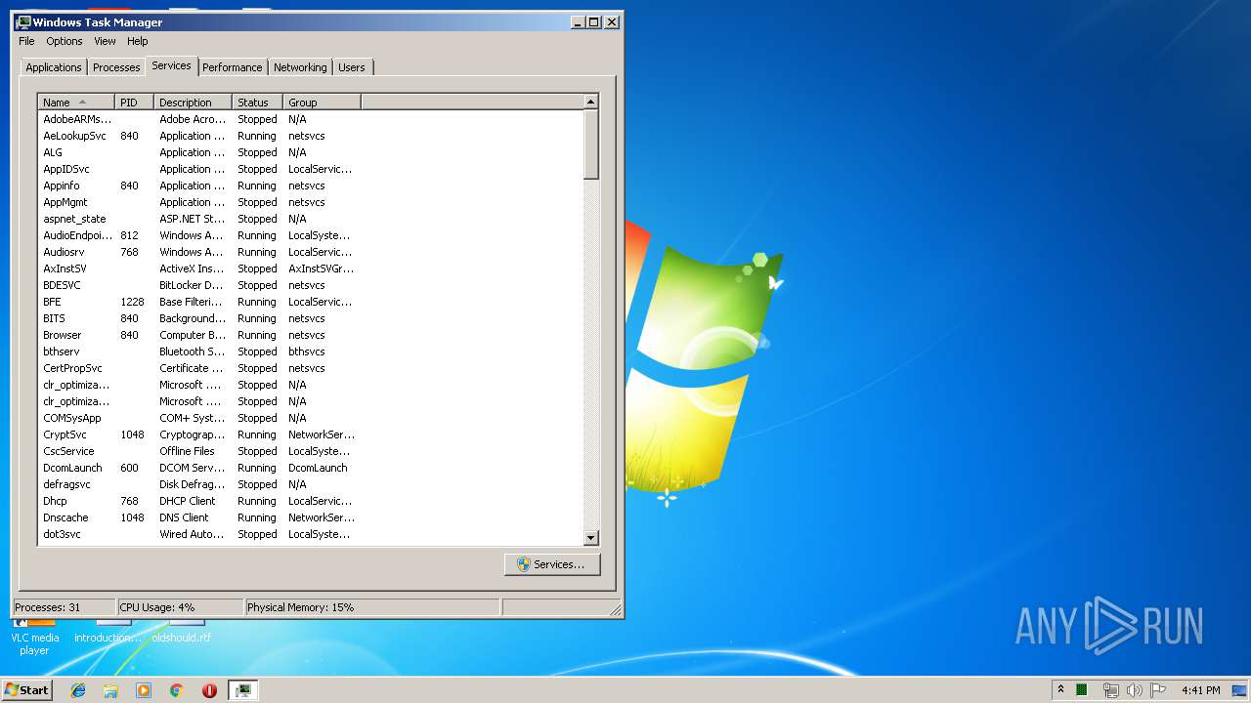Launch Windows Media Player taskbar icon

144,690
